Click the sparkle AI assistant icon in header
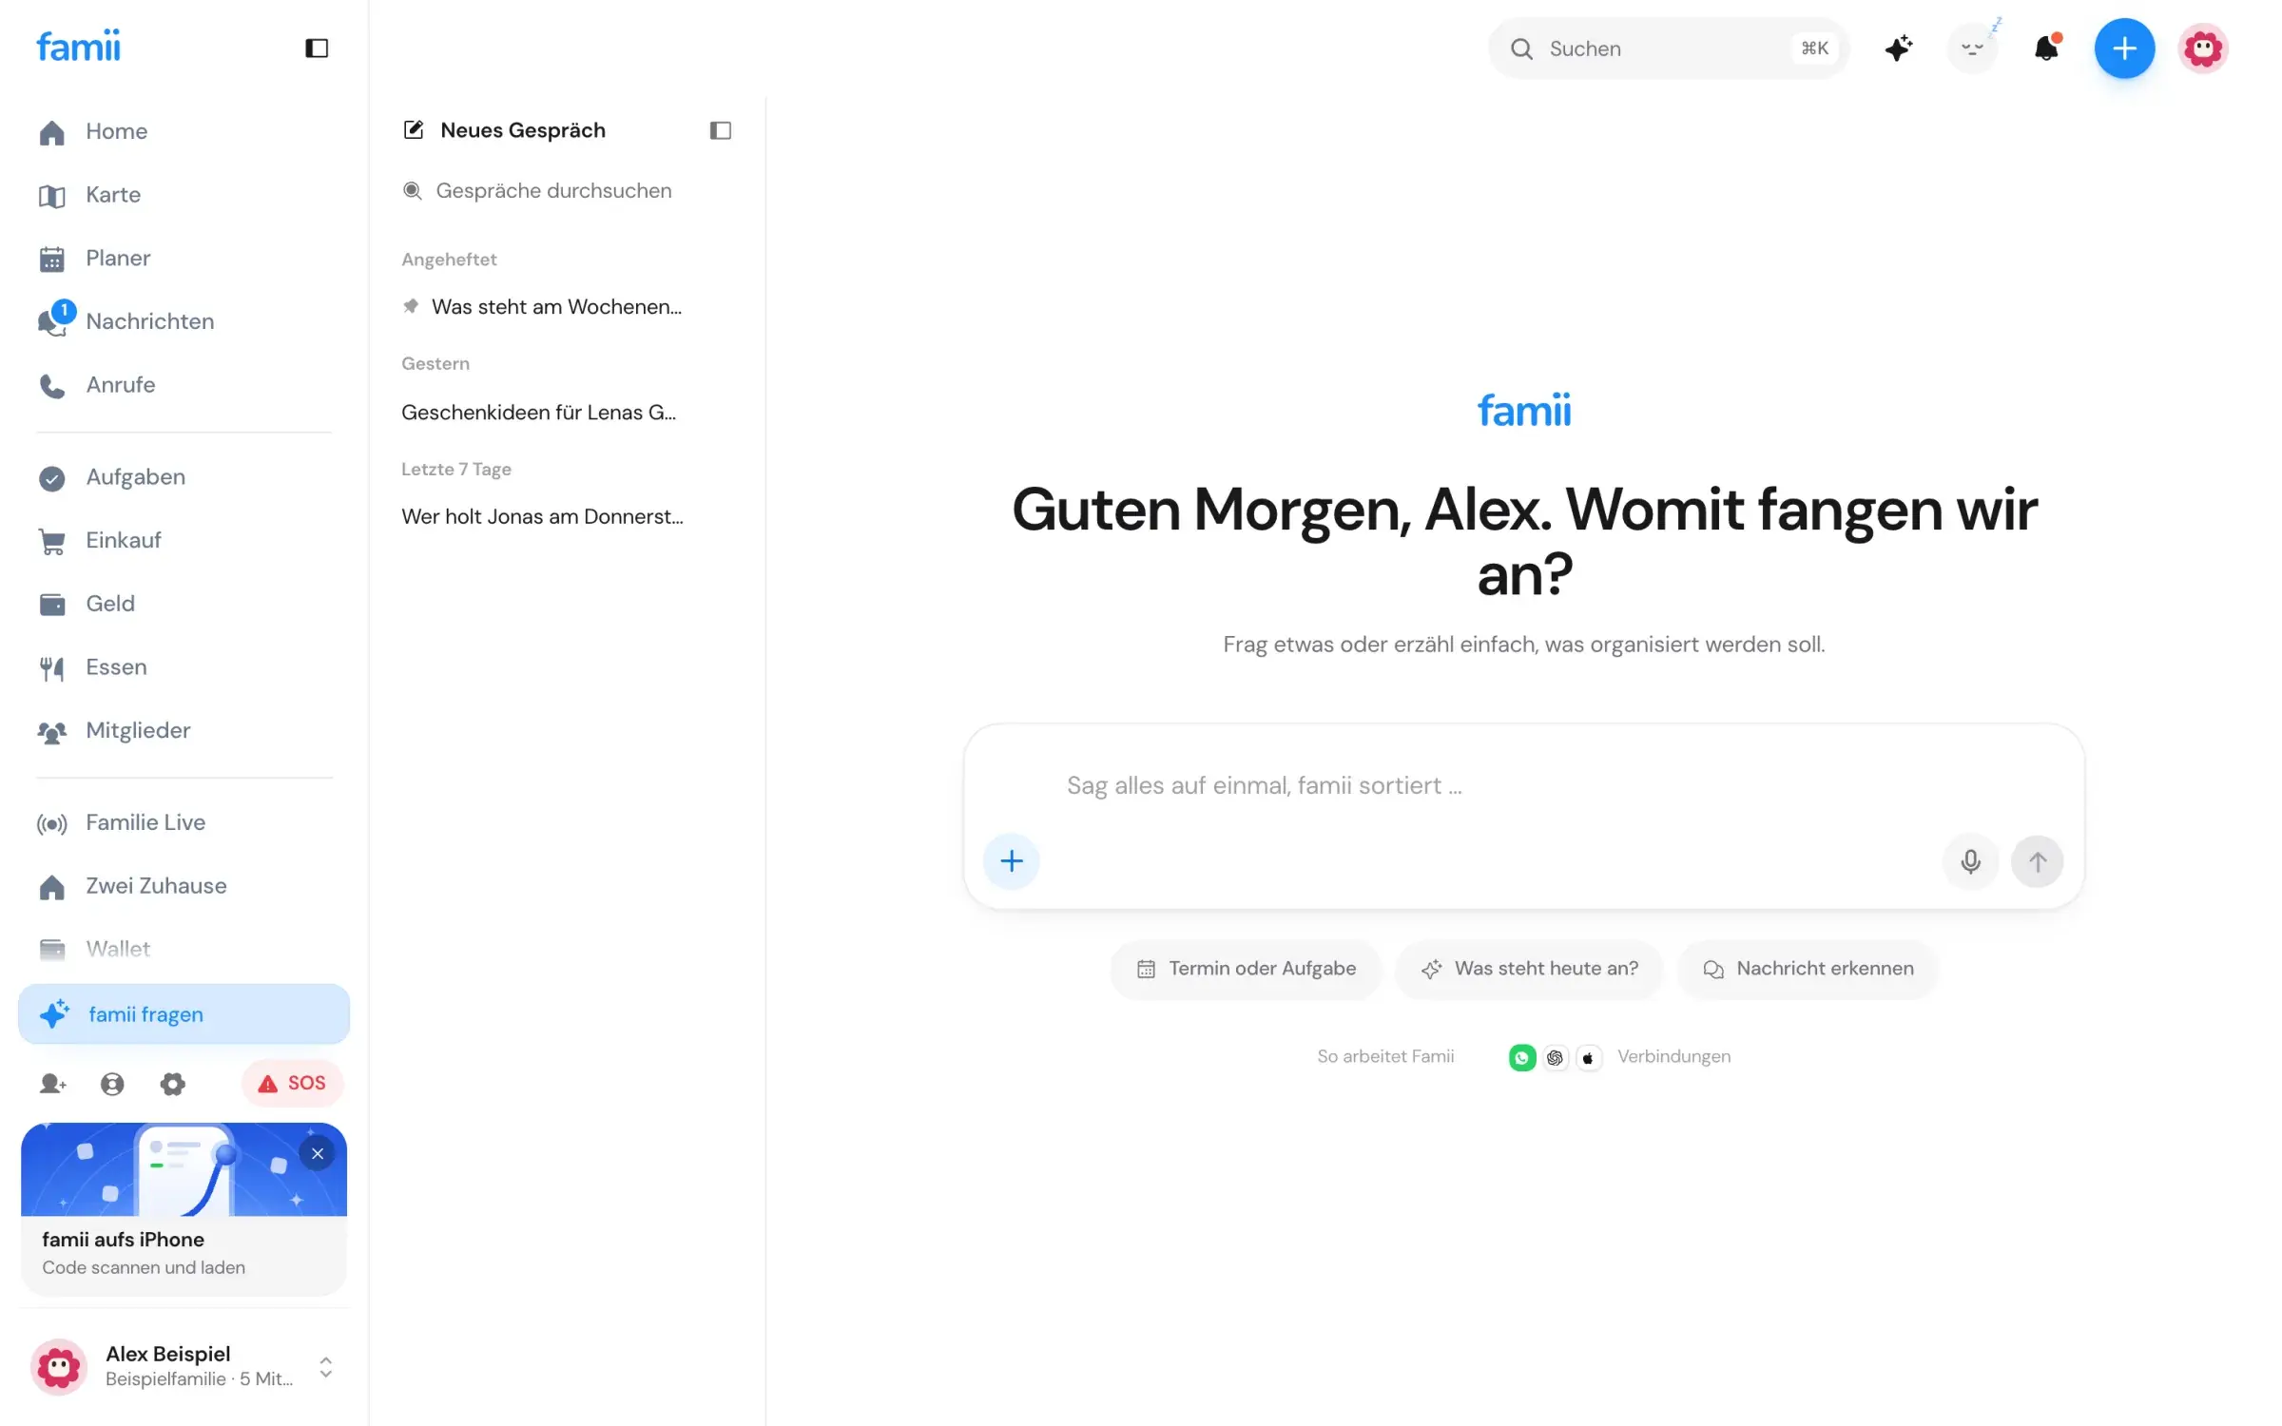Viewport: 2282px width, 1426px height. (1899, 48)
